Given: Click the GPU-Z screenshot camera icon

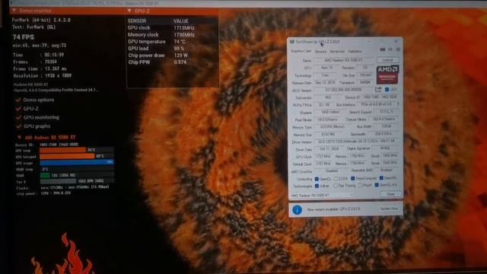Looking at the screenshot, I should click(x=383, y=49).
